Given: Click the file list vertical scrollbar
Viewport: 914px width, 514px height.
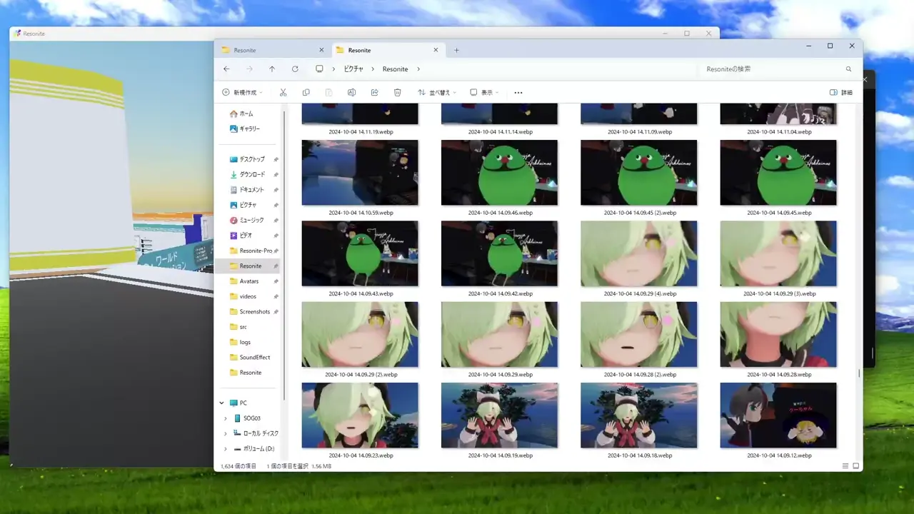Looking at the screenshot, I should (x=859, y=373).
